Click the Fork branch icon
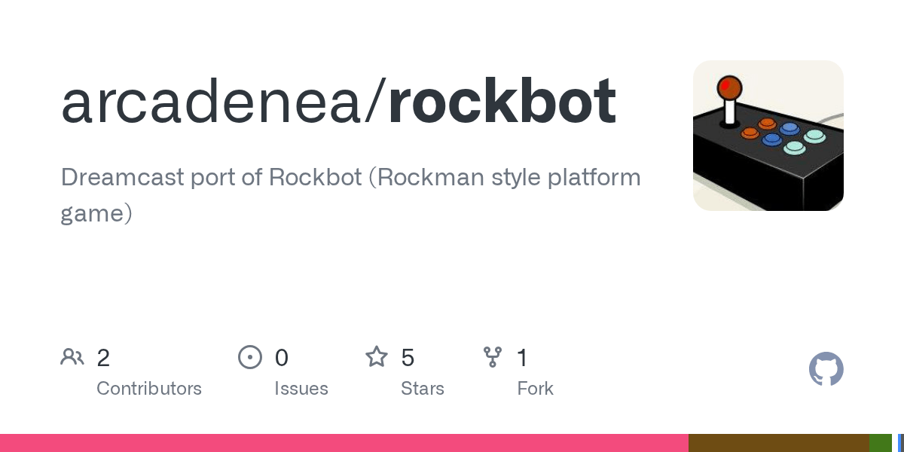The height and width of the screenshot is (452, 904). pos(493,356)
